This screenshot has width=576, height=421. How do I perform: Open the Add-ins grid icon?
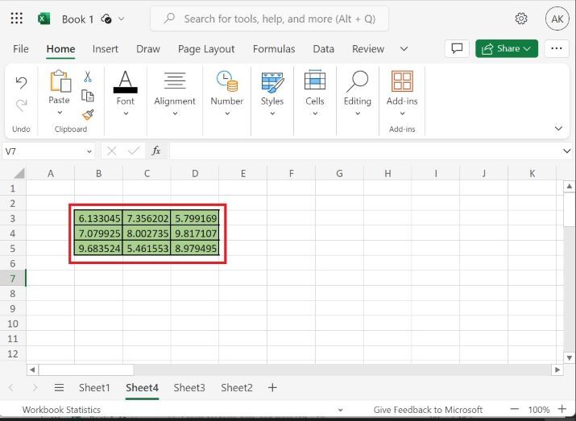402,81
